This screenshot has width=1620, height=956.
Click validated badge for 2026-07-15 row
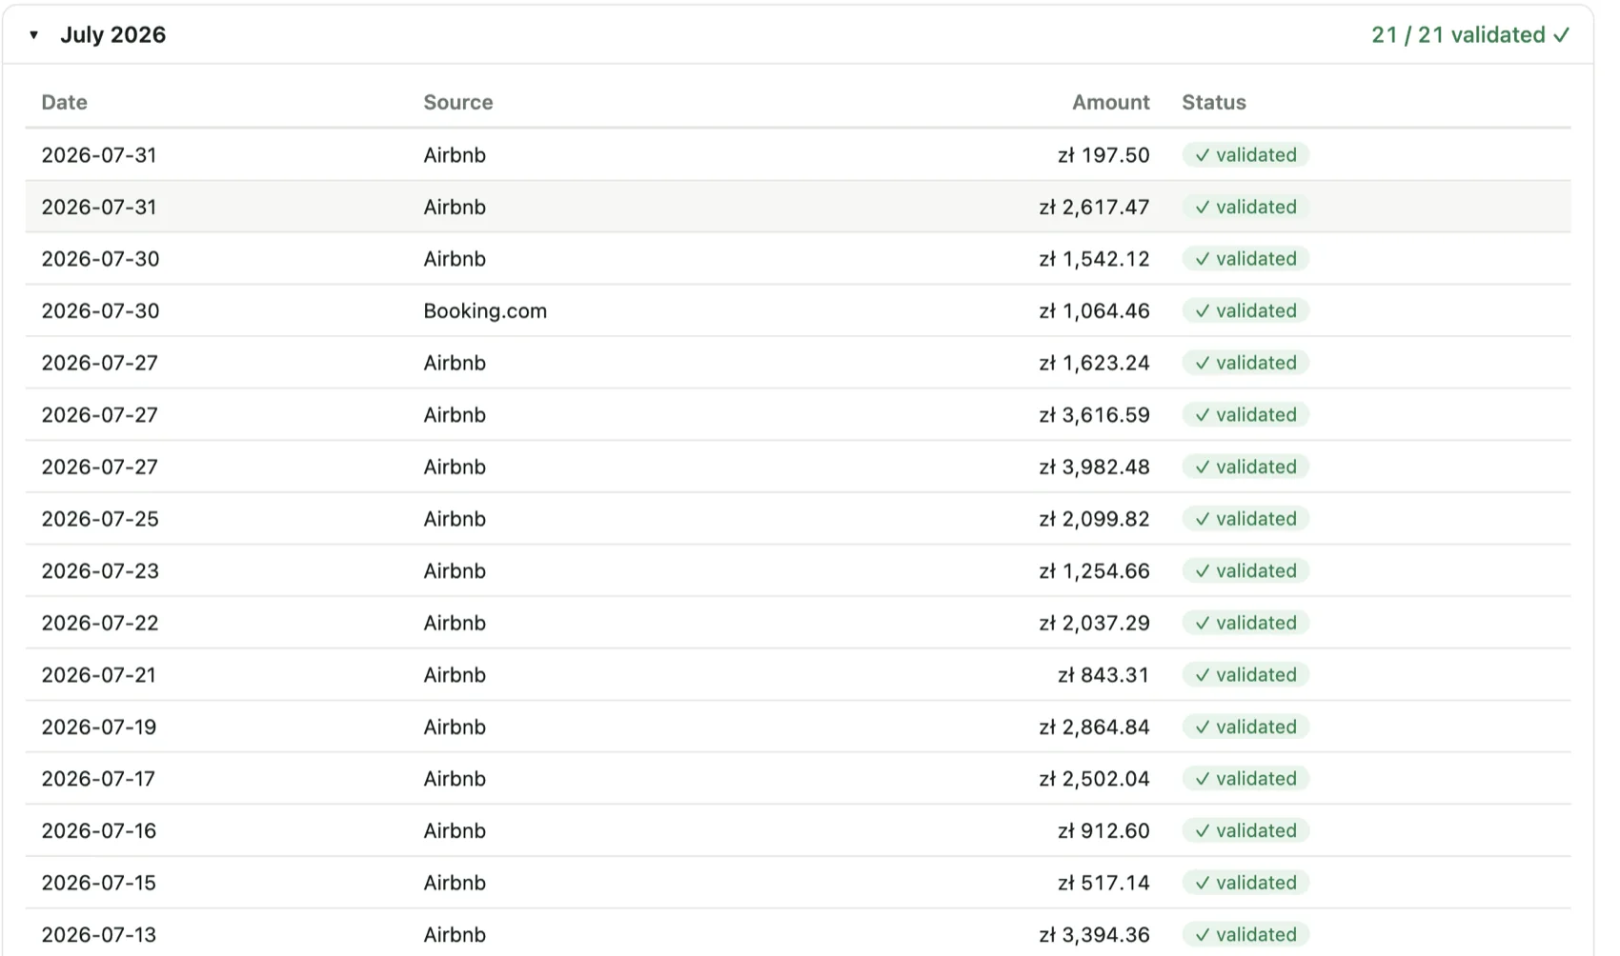point(1245,883)
